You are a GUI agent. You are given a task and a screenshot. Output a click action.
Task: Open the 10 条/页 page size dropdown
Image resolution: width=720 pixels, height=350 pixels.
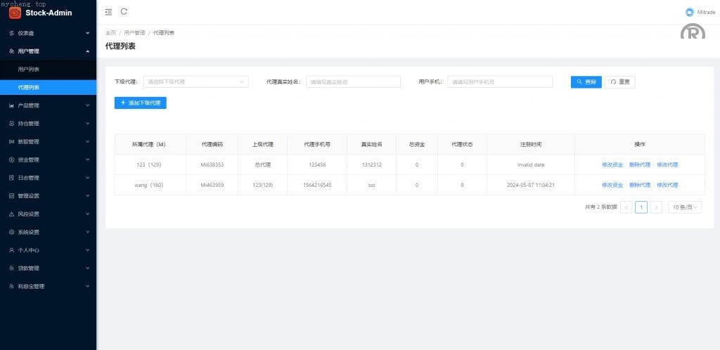tap(685, 207)
